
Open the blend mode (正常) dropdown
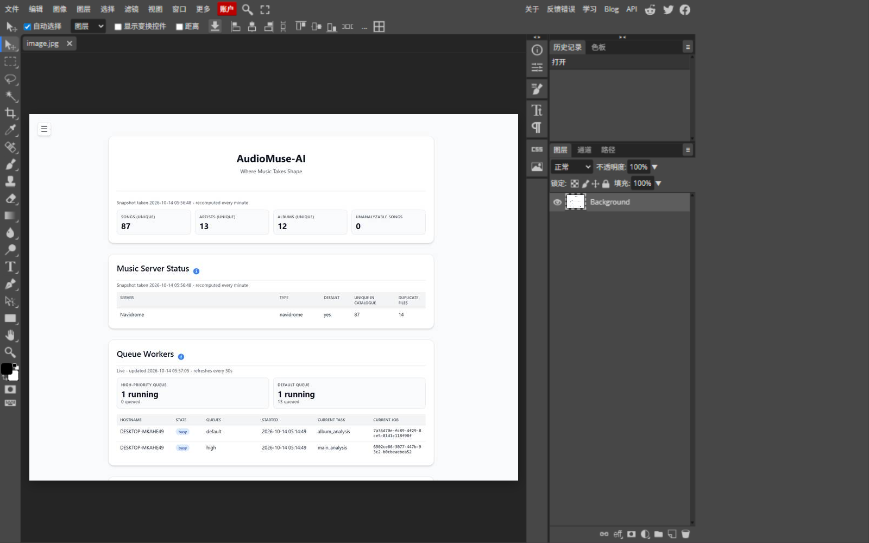(572, 167)
